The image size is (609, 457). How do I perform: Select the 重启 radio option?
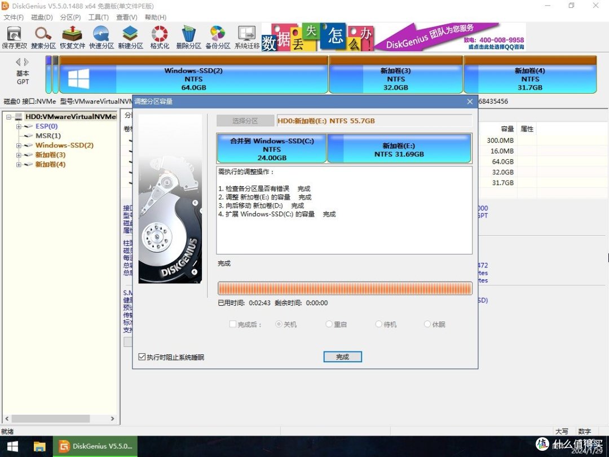329,324
